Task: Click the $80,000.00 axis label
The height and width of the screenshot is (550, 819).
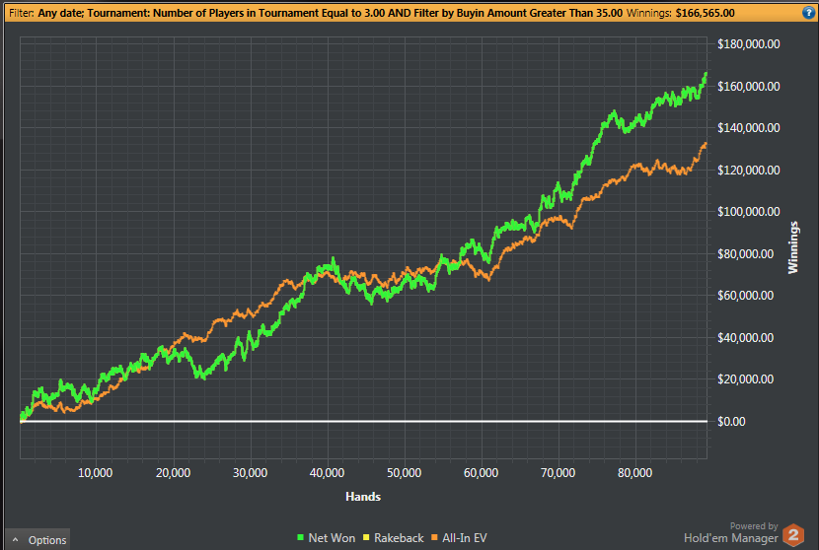Action: (745, 253)
